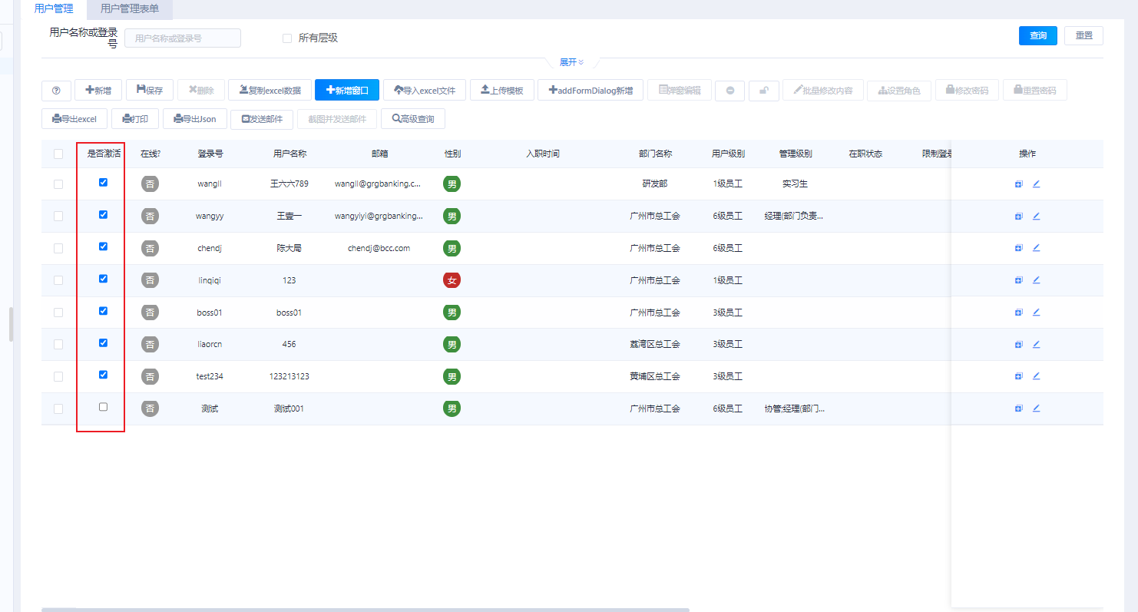Click addFormDialog新增 button
The width and height of the screenshot is (1138, 612).
[591, 90]
